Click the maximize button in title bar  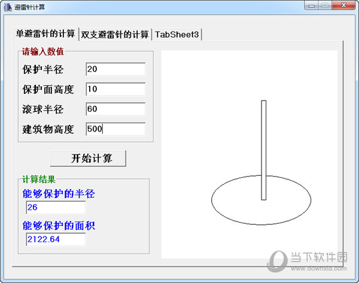tap(325, 5)
